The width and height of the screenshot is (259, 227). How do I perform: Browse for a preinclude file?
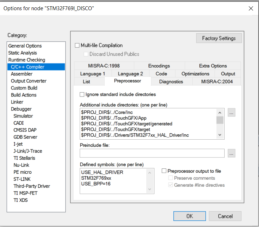coord(231,153)
